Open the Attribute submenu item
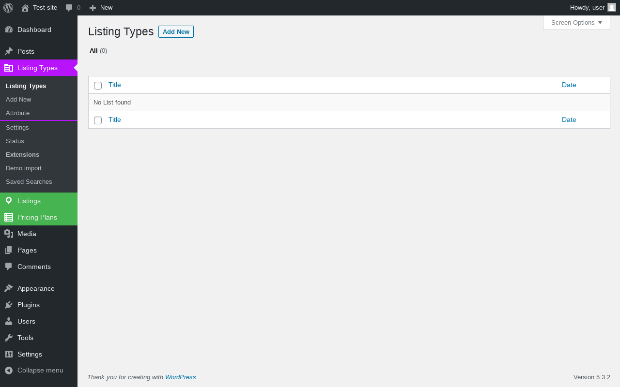The height and width of the screenshot is (387, 620). click(x=18, y=113)
